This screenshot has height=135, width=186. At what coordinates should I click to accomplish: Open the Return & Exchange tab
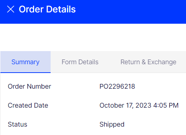[x=148, y=62]
